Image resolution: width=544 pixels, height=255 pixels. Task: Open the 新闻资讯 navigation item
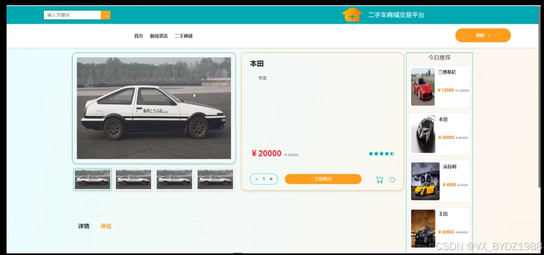(x=159, y=36)
